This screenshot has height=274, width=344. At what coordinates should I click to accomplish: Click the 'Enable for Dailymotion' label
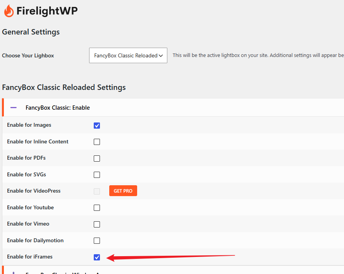tap(35, 240)
